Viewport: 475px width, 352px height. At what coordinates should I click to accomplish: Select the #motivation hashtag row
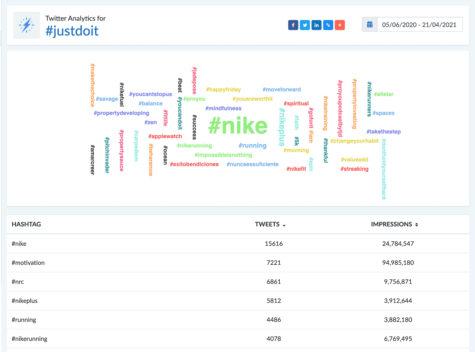coord(238,263)
